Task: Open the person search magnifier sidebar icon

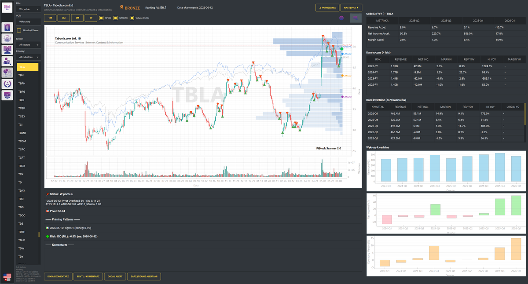Action: pyautogui.click(x=7, y=61)
